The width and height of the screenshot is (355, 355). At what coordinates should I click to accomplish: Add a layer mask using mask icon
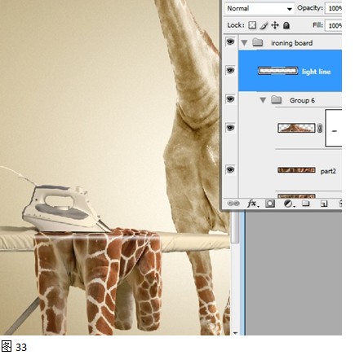coord(270,204)
